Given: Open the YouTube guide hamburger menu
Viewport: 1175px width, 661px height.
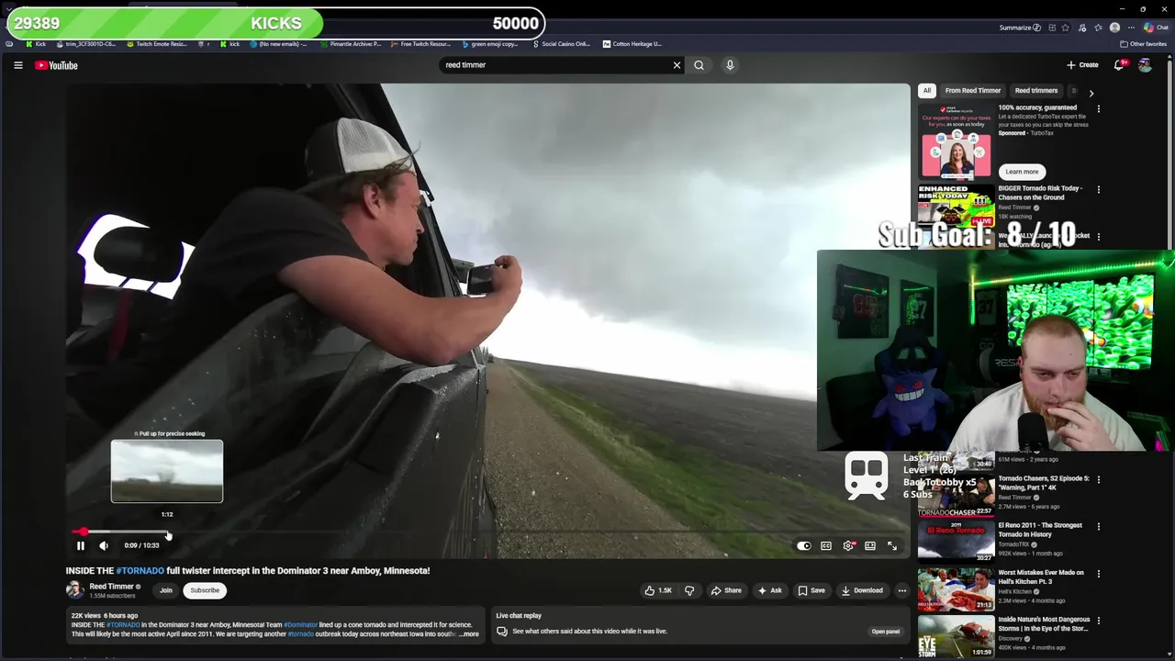Looking at the screenshot, I should pos(17,65).
